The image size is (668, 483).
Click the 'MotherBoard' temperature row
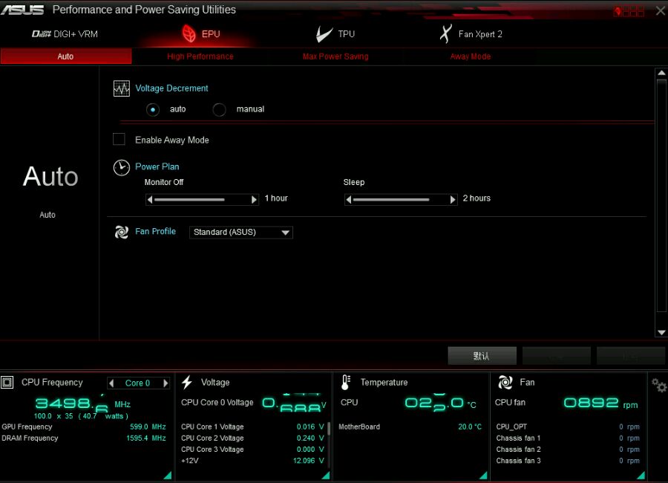410,427
